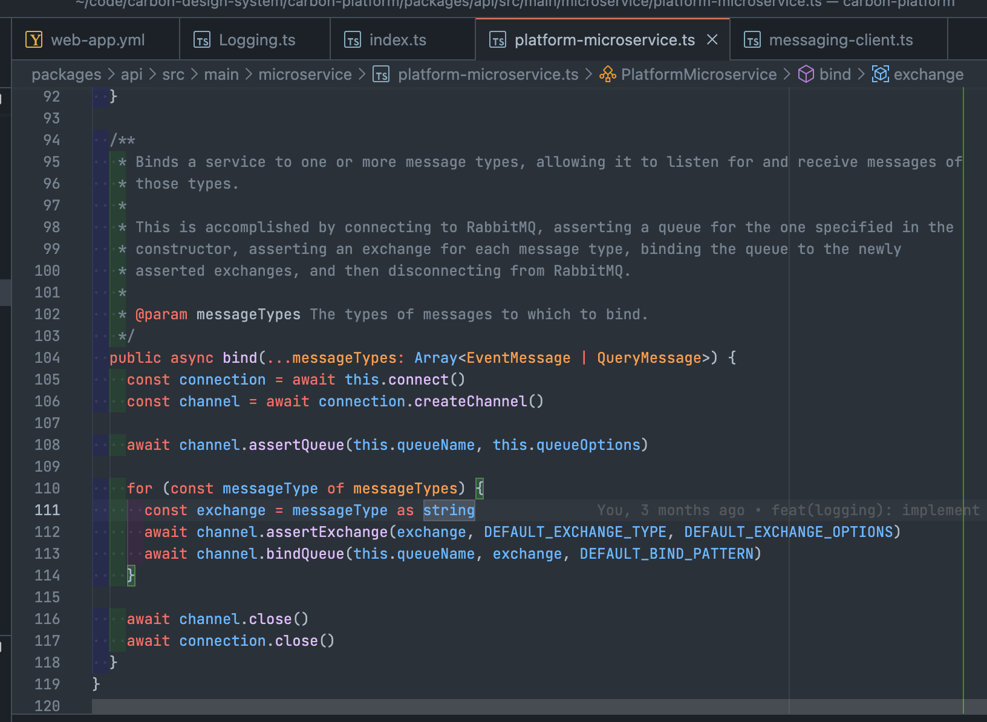
Task: Click 'queueOptions' on line 108
Action: [x=588, y=445]
